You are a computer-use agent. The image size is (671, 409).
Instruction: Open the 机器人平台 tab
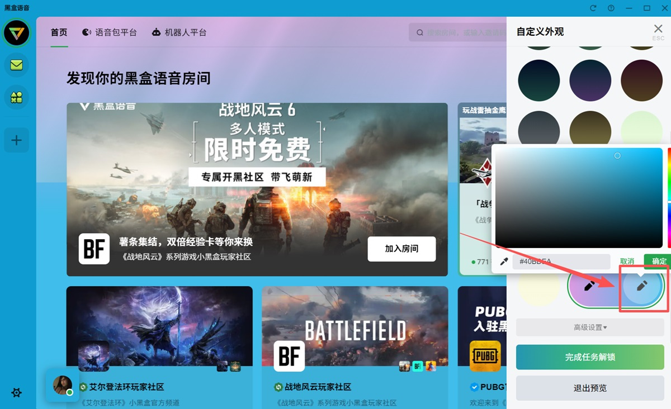180,32
